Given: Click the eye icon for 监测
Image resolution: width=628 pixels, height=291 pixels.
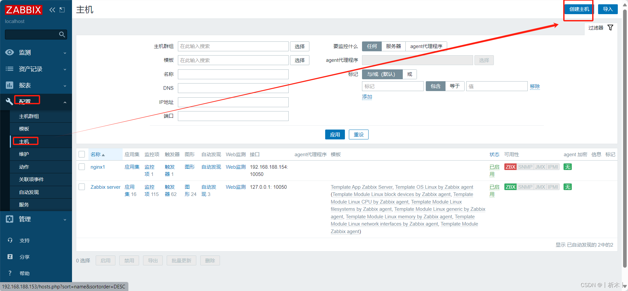Looking at the screenshot, I should [x=10, y=52].
